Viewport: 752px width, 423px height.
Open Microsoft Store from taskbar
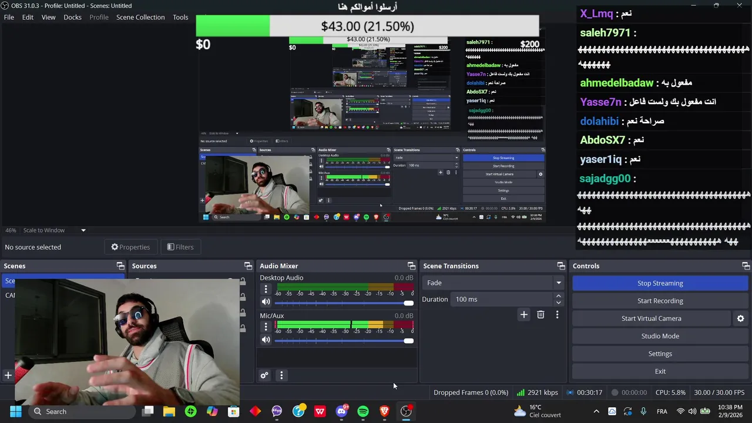click(234, 411)
